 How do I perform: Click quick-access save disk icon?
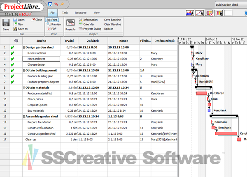pos(50,4)
